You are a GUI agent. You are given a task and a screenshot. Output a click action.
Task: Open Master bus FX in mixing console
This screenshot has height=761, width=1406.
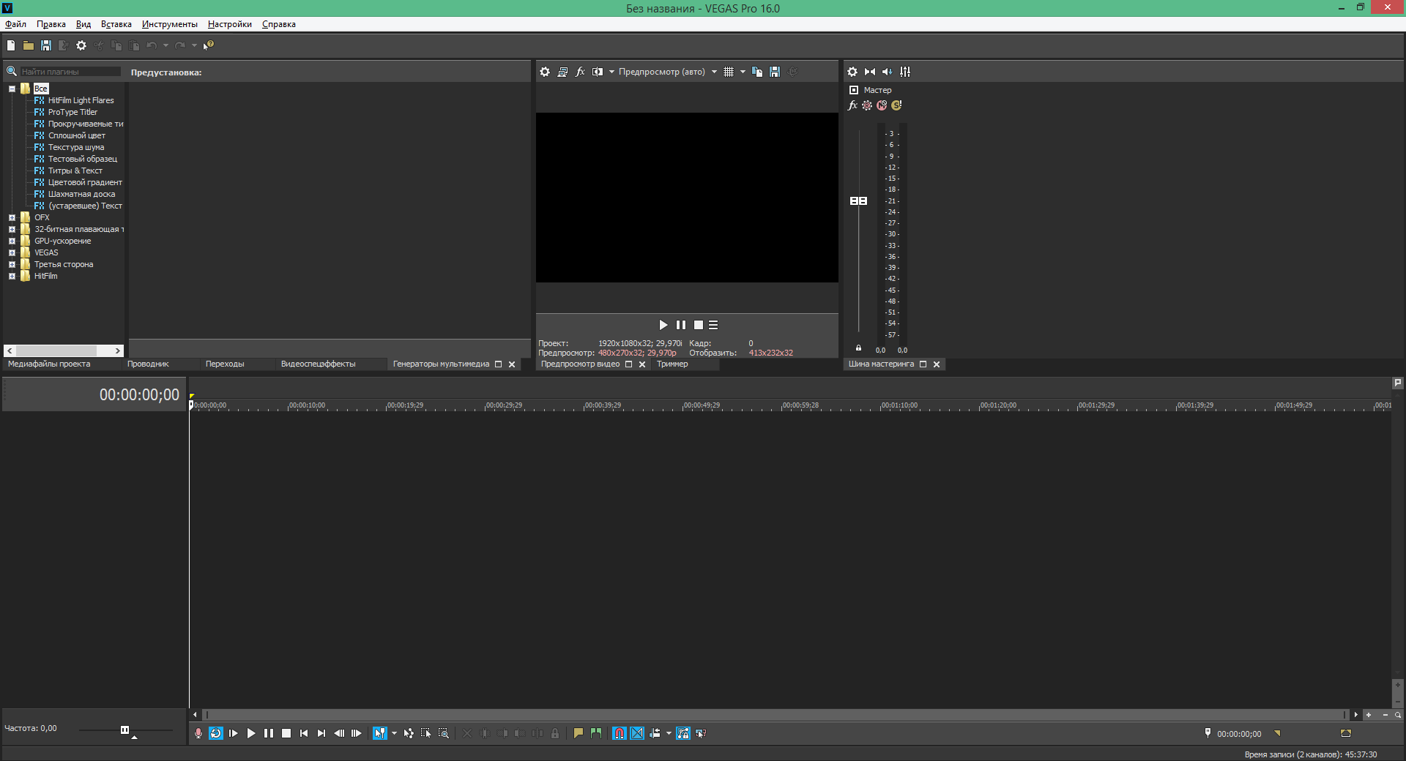[x=853, y=105]
